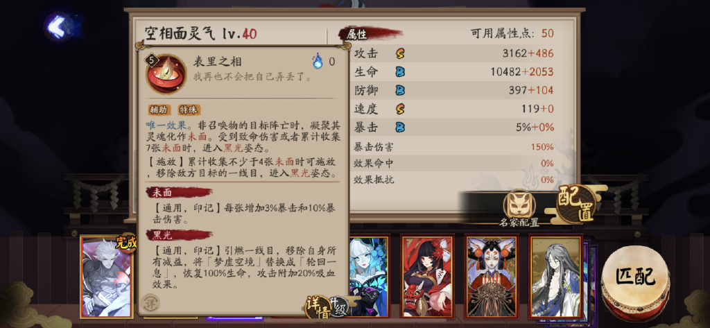Screen dimensions: 710x328
Task: Select the white-haired shikigami card marked 完成
Action: point(107,277)
